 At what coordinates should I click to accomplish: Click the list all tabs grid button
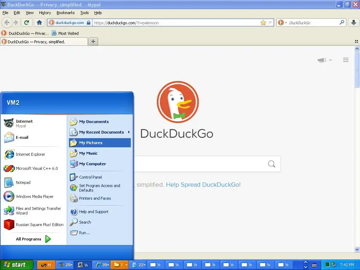pos(356,41)
